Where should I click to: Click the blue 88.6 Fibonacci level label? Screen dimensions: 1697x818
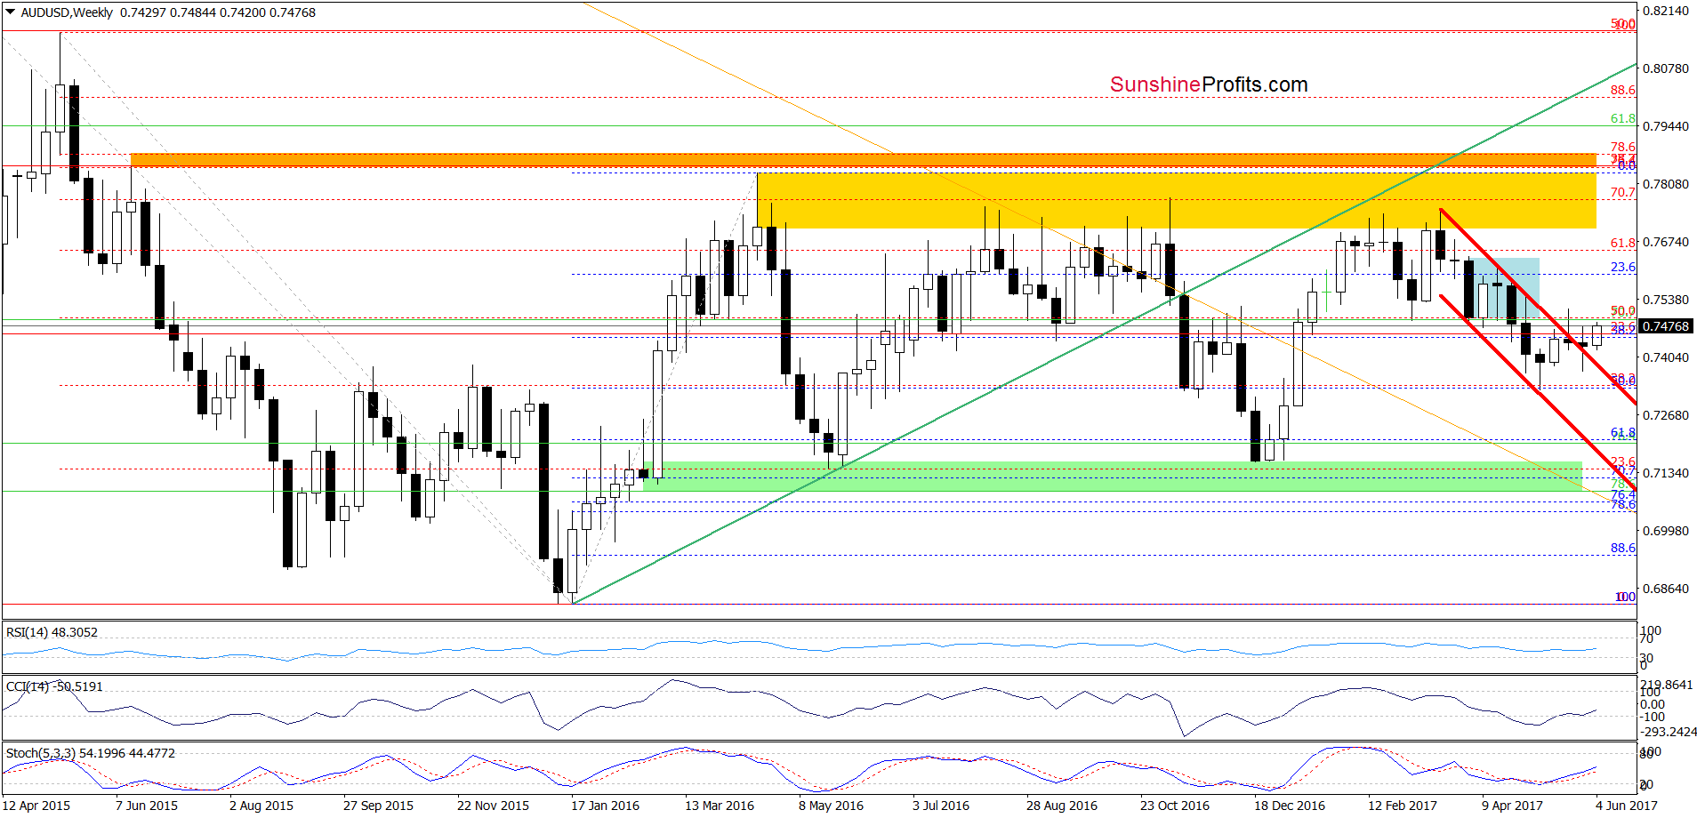click(1622, 548)
